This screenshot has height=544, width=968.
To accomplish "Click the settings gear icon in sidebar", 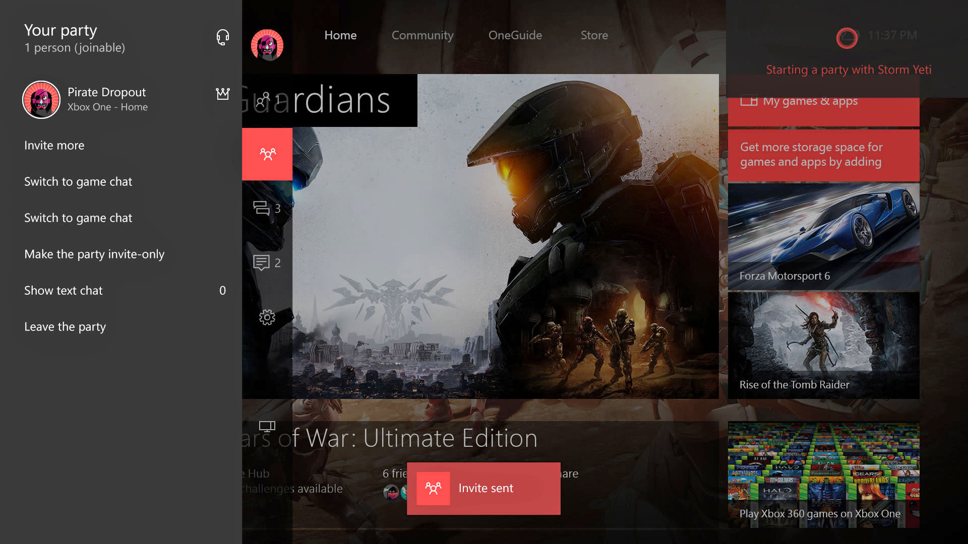I will pyautogui.click(x=267, y=317).
